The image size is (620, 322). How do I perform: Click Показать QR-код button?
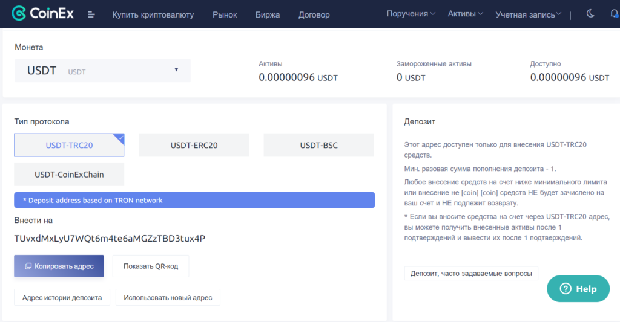point(151,266)
